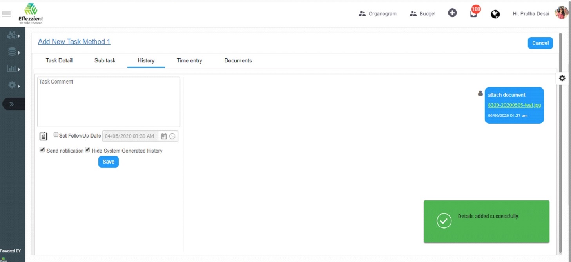Screen dimensions: 571x262
Task: Switch to the Time entry tab
Action: [189, 60]
